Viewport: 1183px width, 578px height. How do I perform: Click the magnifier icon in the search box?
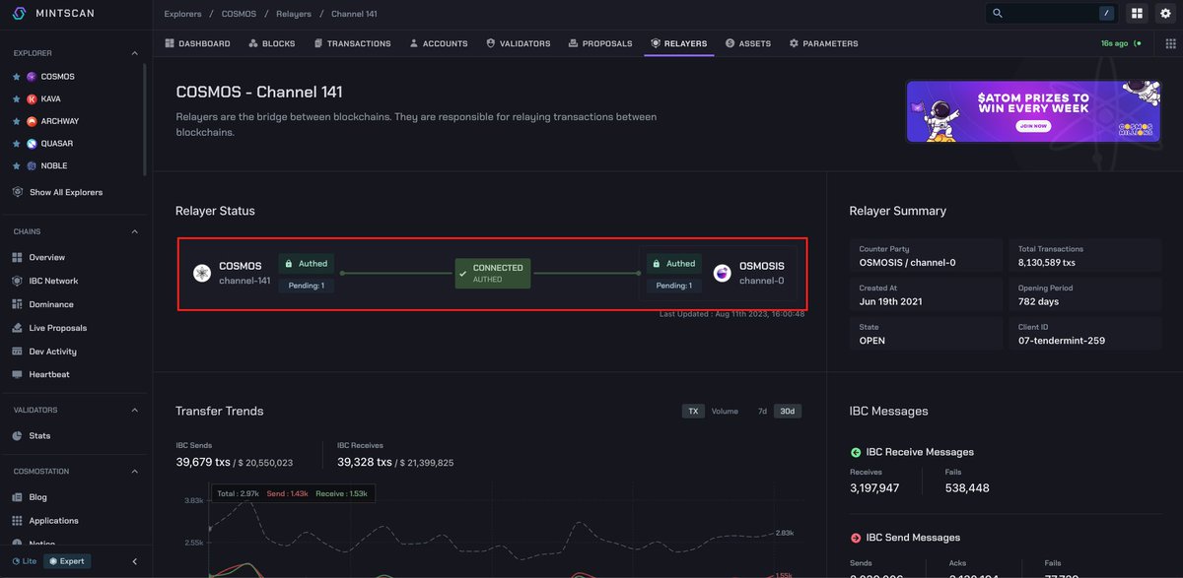click(x=998, y=13)
